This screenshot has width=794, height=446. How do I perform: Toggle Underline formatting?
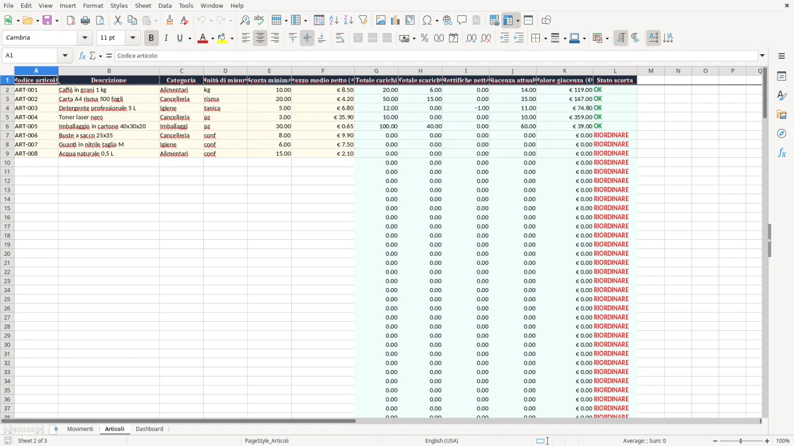179,38
